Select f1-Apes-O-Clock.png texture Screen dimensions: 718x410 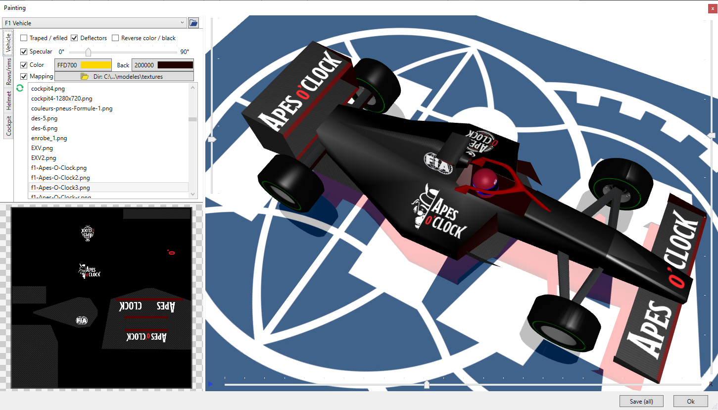[x=108, y=168]
